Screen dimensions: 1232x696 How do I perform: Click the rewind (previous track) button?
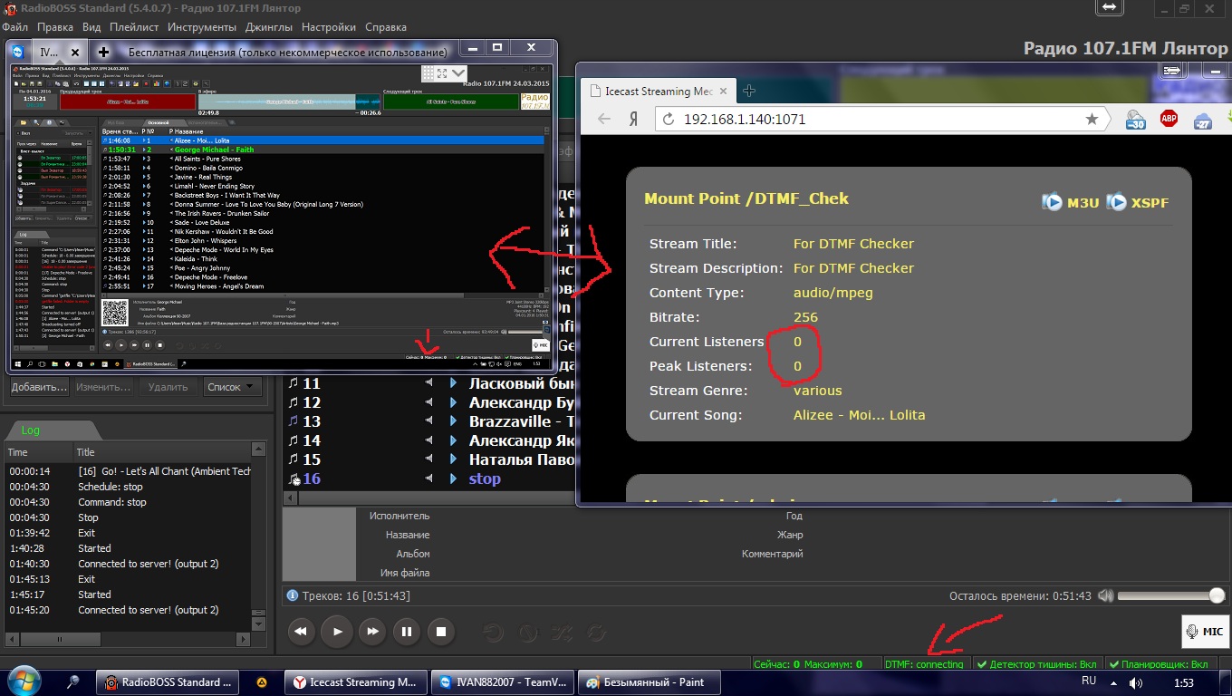coord(302,632)
